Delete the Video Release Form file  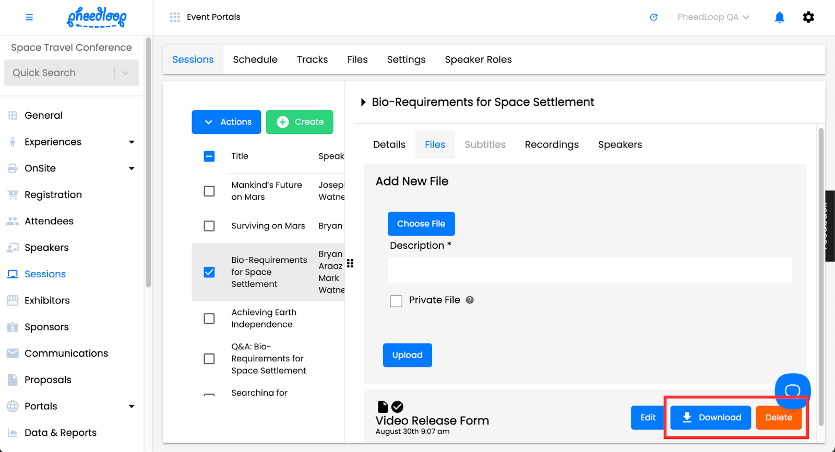[x=779, y=418]
